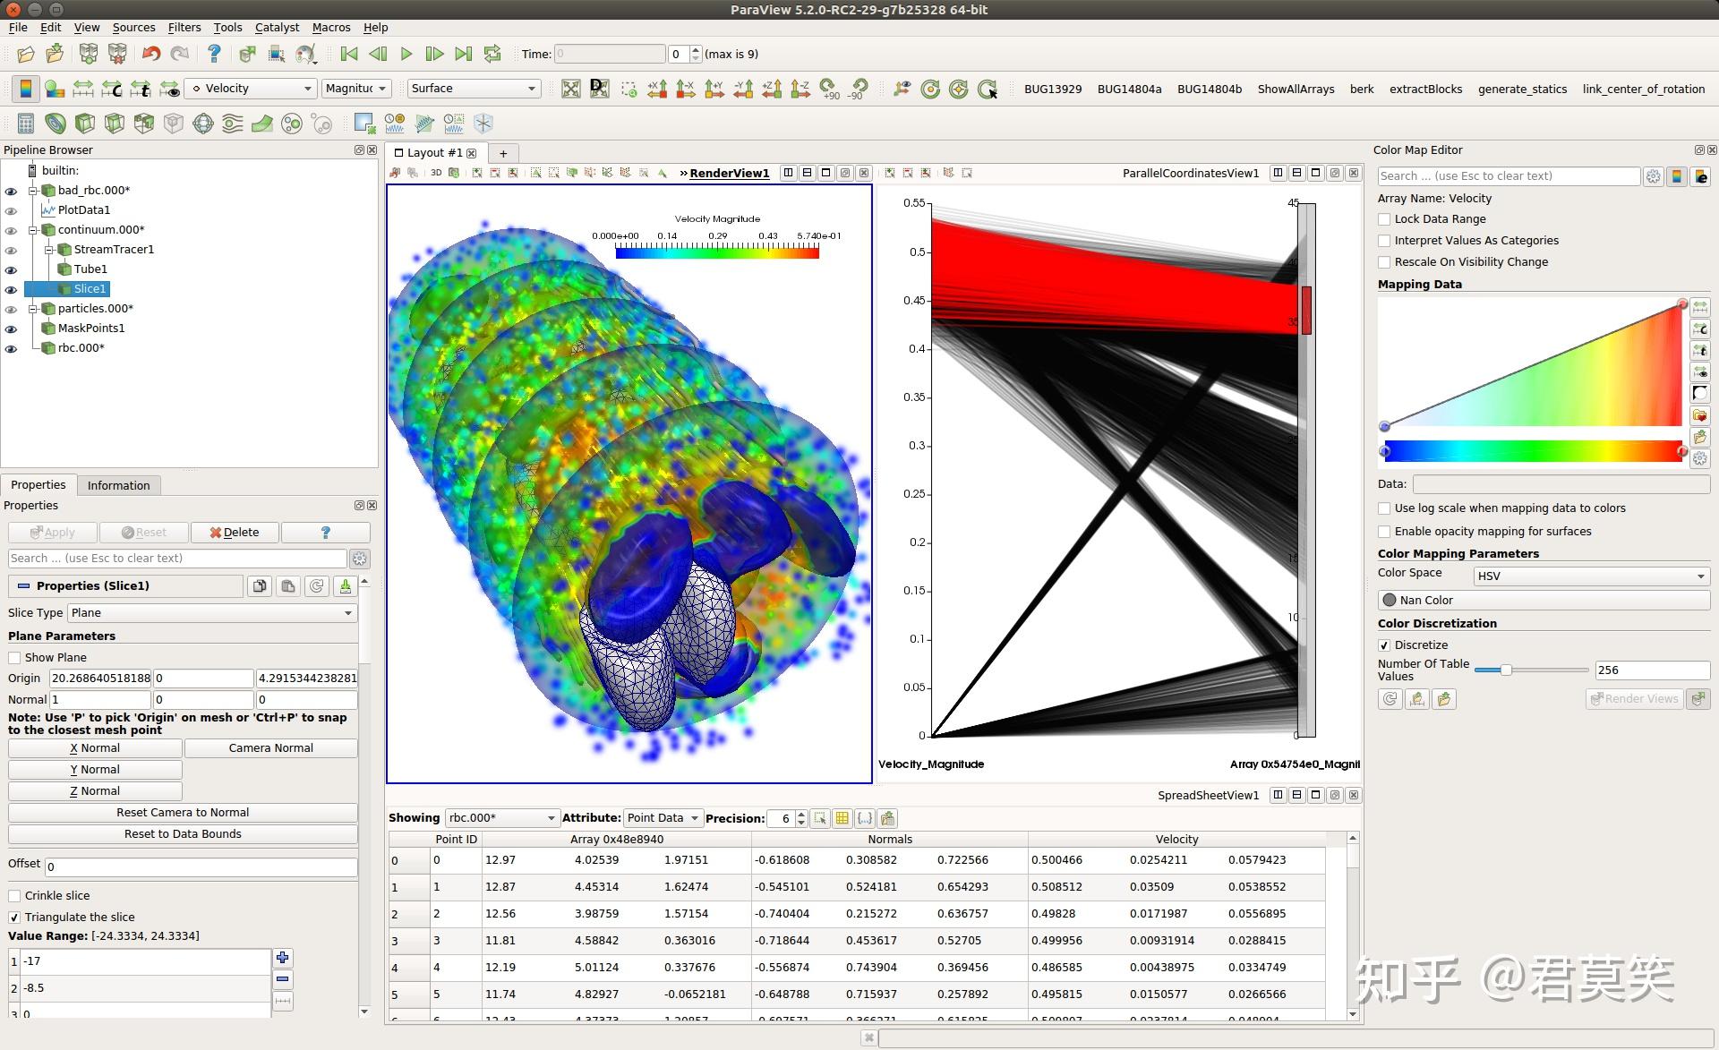
Task: Check Lock Data Range option
Action: (x=1385, y=219)
